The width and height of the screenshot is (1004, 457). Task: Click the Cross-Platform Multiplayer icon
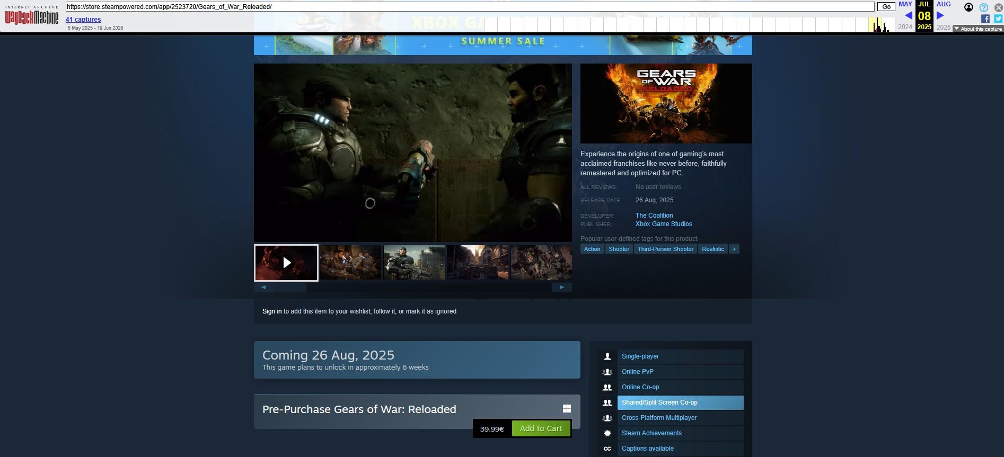click(607, 418)
